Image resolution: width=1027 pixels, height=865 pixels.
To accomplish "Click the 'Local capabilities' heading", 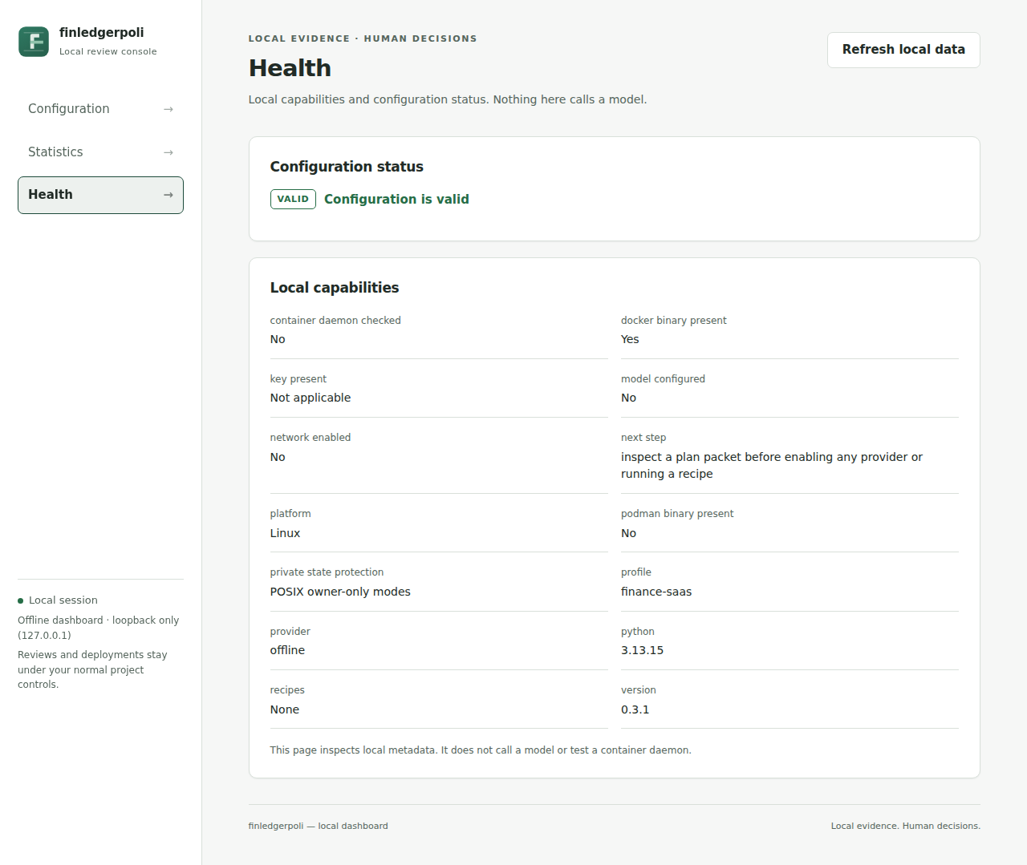I will pyautogui.click(x=335, y=288).
